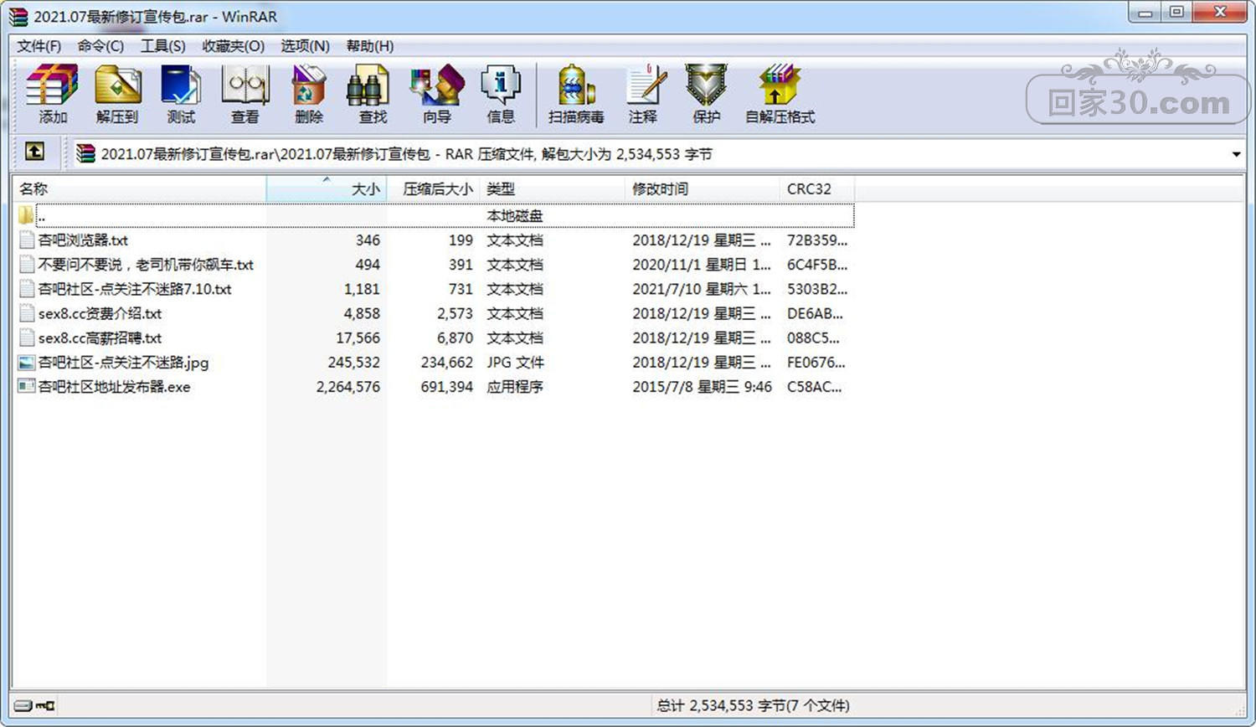Show archive 信息 (Info)
This screenshot has height=727, width=1256.
tap(501, 94)
